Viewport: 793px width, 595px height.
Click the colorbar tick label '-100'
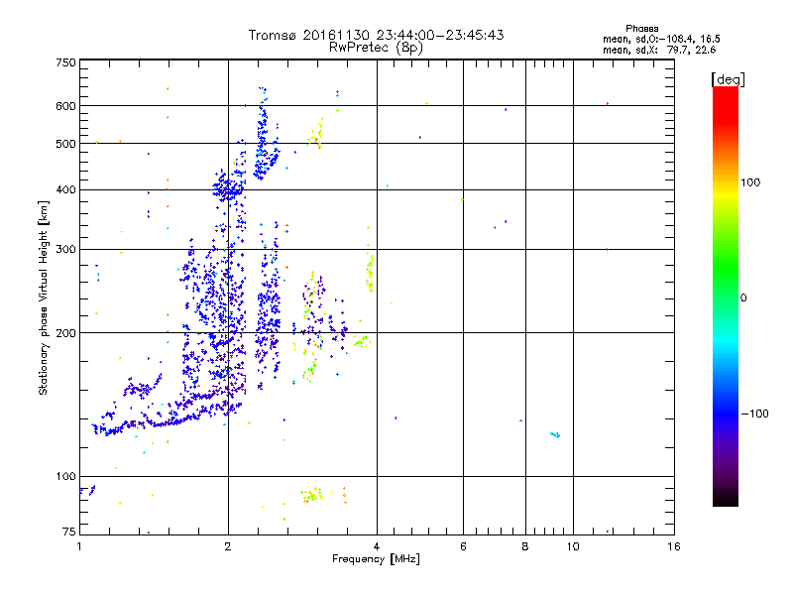pos(755,414)
